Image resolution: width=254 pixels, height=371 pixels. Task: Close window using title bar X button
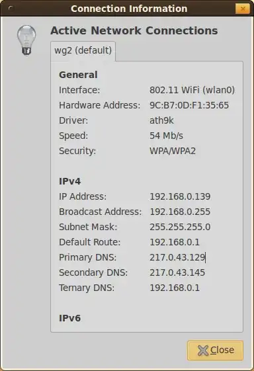tap(243, 9)
